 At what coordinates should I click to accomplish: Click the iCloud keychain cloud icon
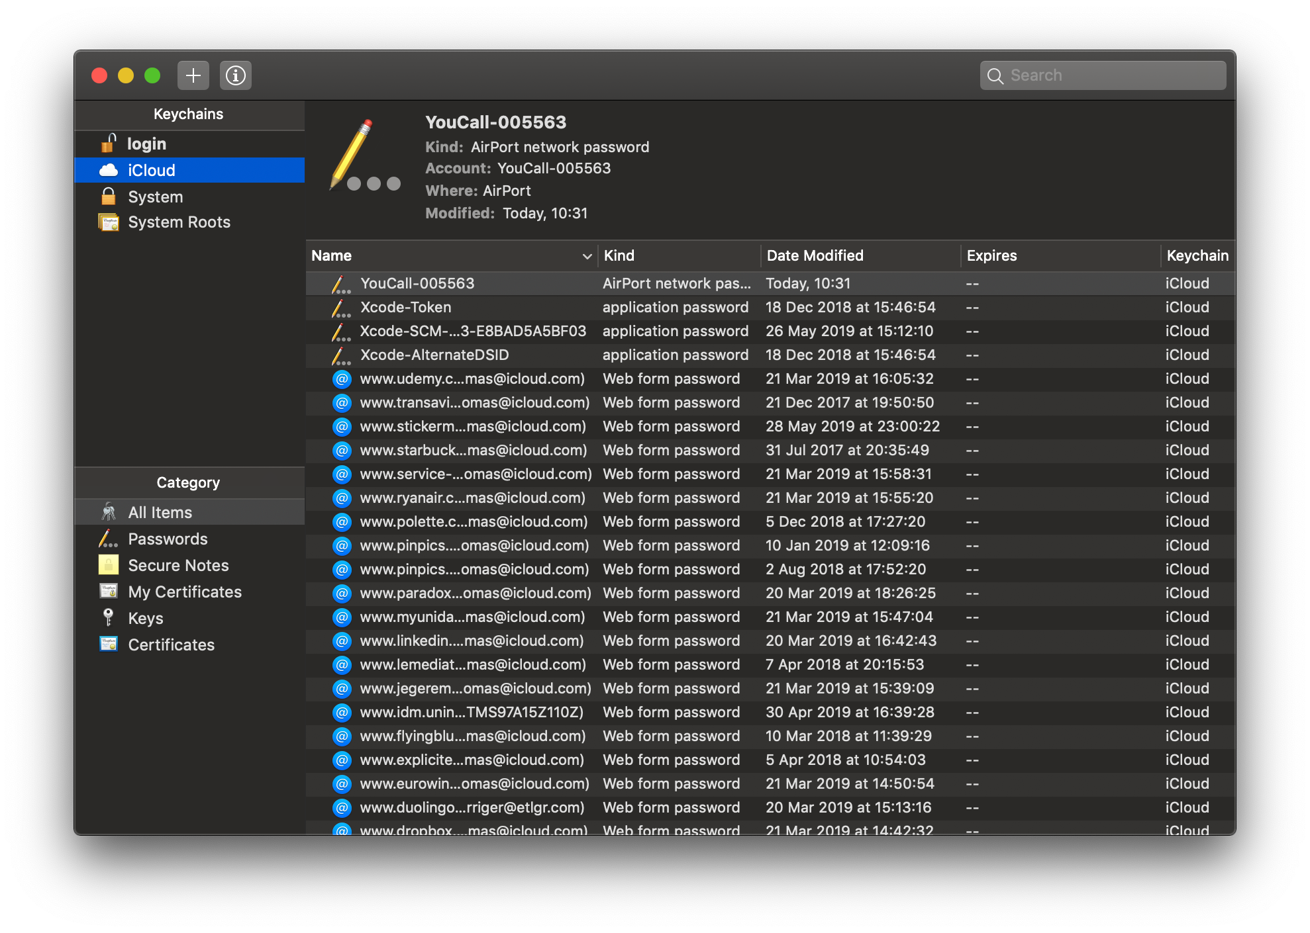click(108, 170)
